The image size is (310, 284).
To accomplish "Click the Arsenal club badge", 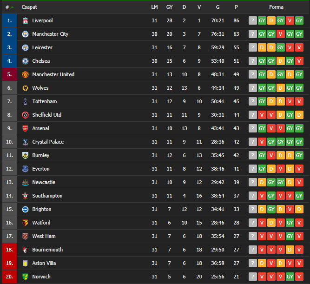I will click(25, 128).
